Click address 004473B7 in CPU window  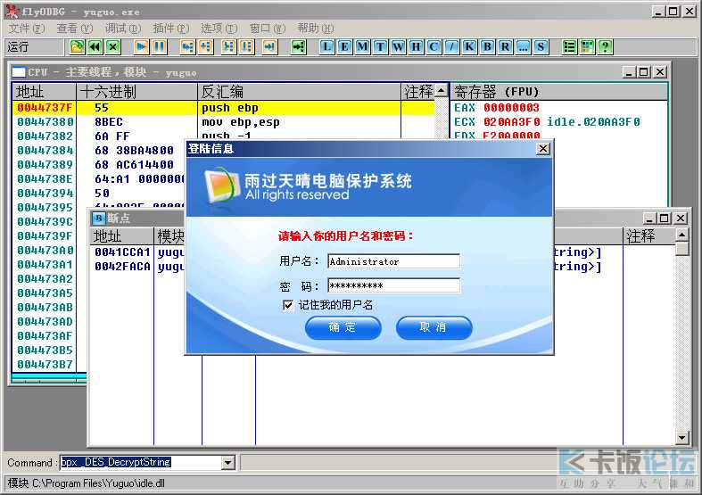(45, 365)
